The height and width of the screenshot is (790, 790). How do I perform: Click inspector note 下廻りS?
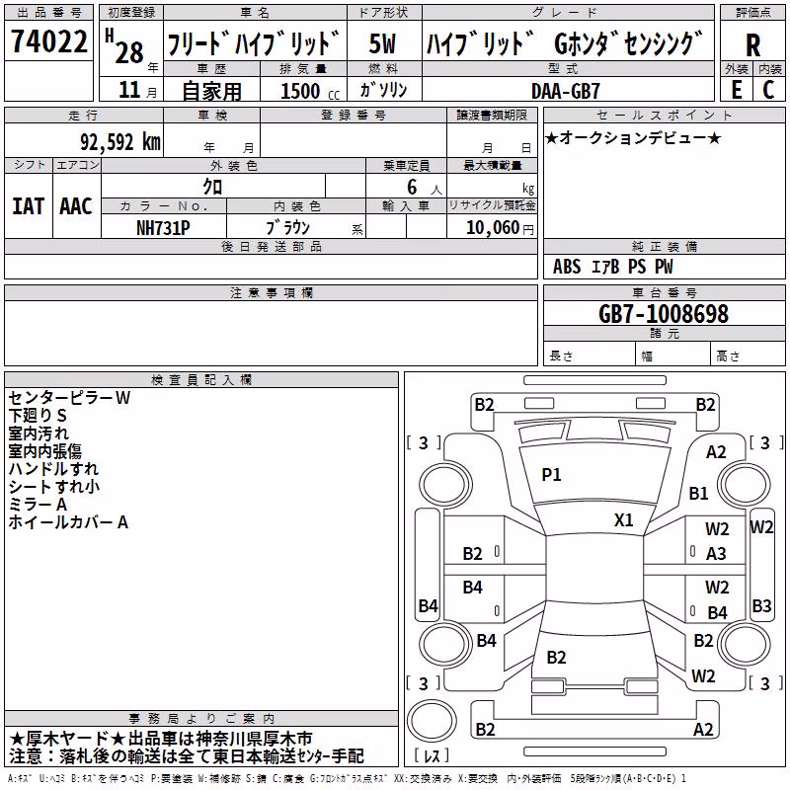click(x=38, y=416)
